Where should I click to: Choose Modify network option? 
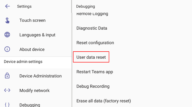(x=34, y=90)
